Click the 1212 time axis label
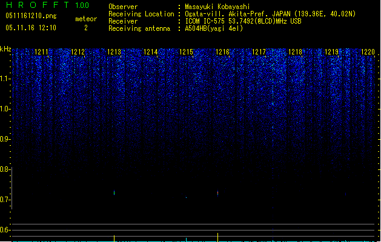Viewport: 381px width, 242px height. [x=78, y=52]
